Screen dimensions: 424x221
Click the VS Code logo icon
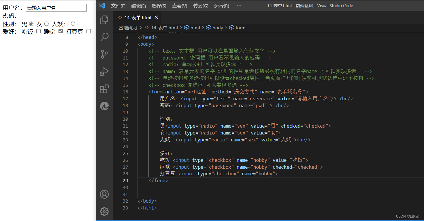[x=102, y=5]
